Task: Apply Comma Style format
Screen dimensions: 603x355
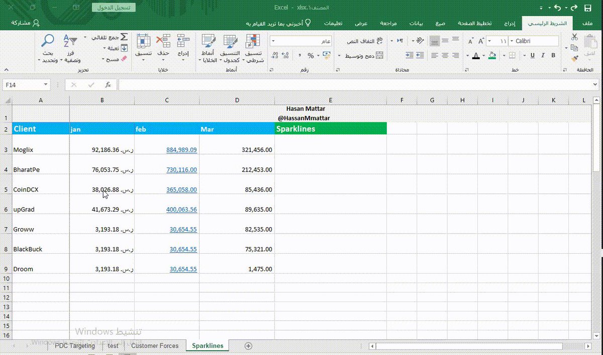Action: 300,55
